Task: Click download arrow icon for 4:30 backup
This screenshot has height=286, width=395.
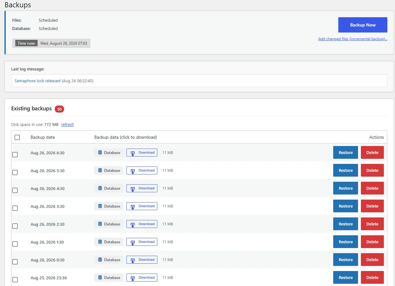Action: point(133,189)
